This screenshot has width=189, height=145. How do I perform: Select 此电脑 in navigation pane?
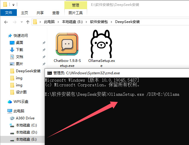(19, 111)
